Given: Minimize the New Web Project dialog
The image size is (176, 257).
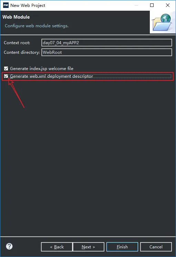Looking at the screenshot, I should click(136, 5).
